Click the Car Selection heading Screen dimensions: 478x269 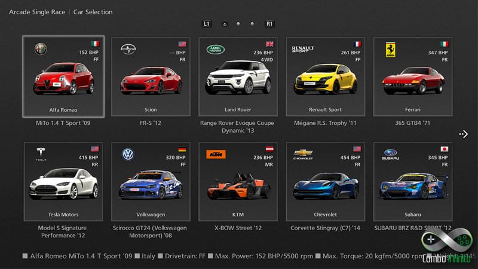click(x=93, y=12)
